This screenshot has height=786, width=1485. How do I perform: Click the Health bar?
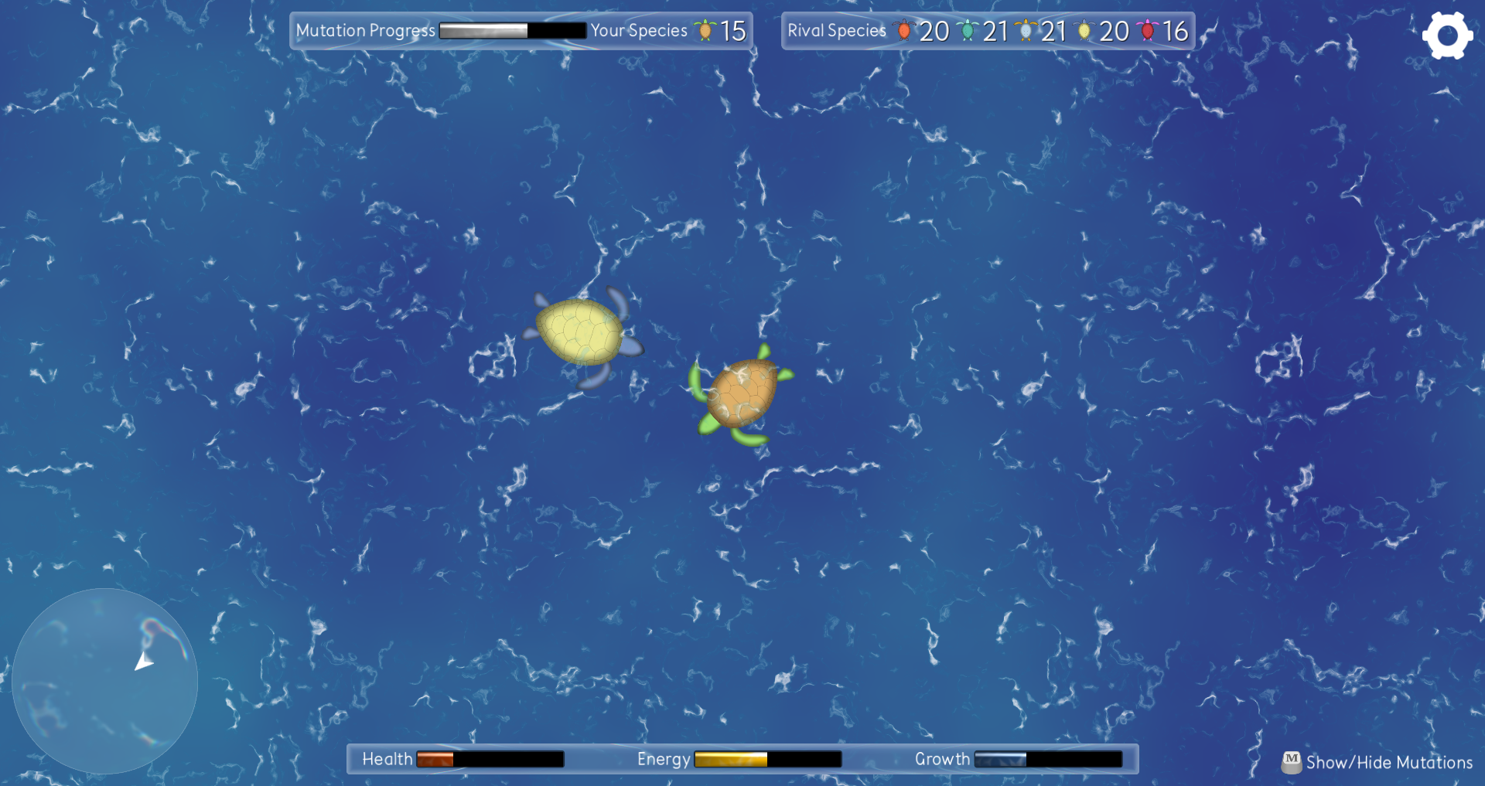click(490, 760)
